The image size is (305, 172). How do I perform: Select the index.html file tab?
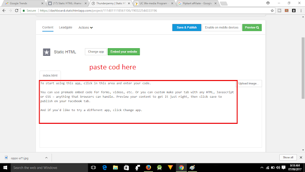pos(50,75)
